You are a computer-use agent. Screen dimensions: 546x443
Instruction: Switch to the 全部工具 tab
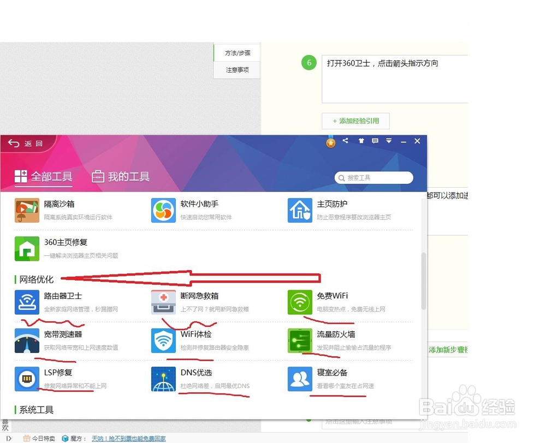[44, 176]
